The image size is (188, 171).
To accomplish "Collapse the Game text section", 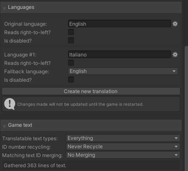I will [4, 126].
